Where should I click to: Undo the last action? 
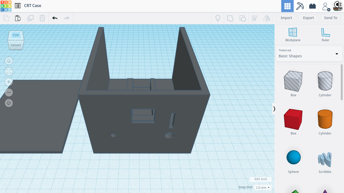tap(55, 18)
